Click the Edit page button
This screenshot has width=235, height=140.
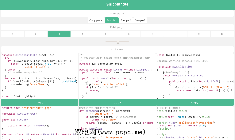pos(117,27)
